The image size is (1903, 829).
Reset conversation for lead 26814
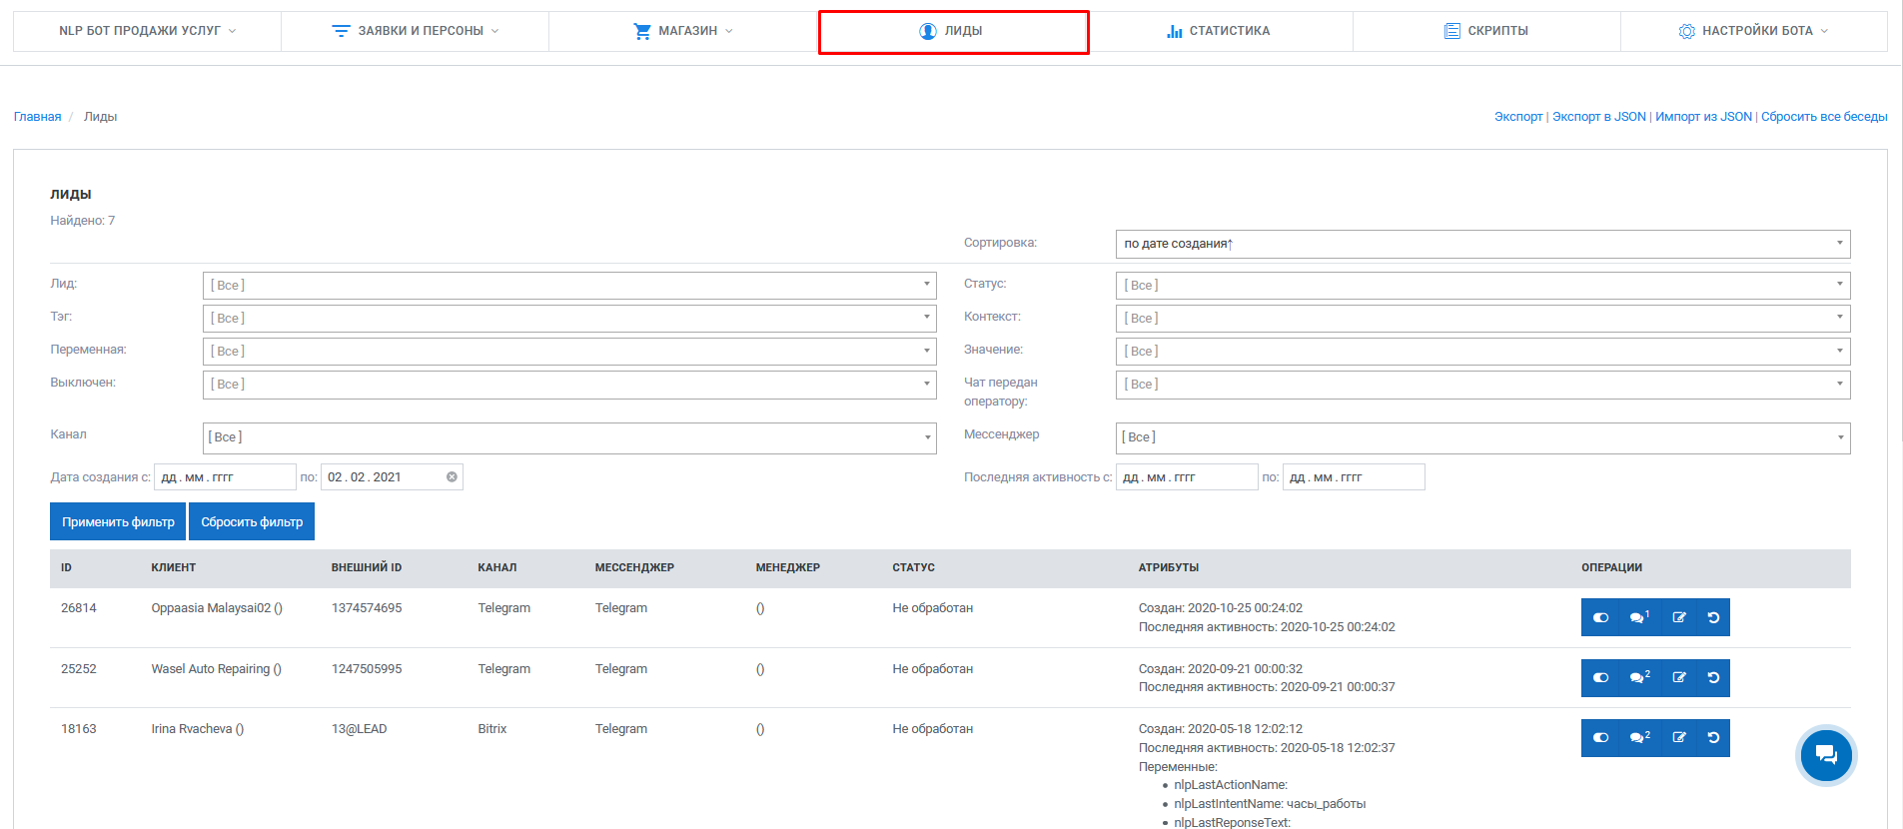coord(1713,617)
